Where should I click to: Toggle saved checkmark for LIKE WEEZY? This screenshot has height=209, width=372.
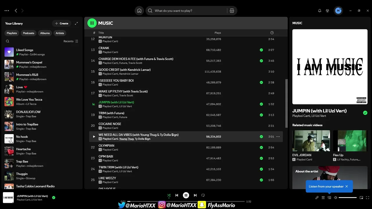tap(261, 180)
